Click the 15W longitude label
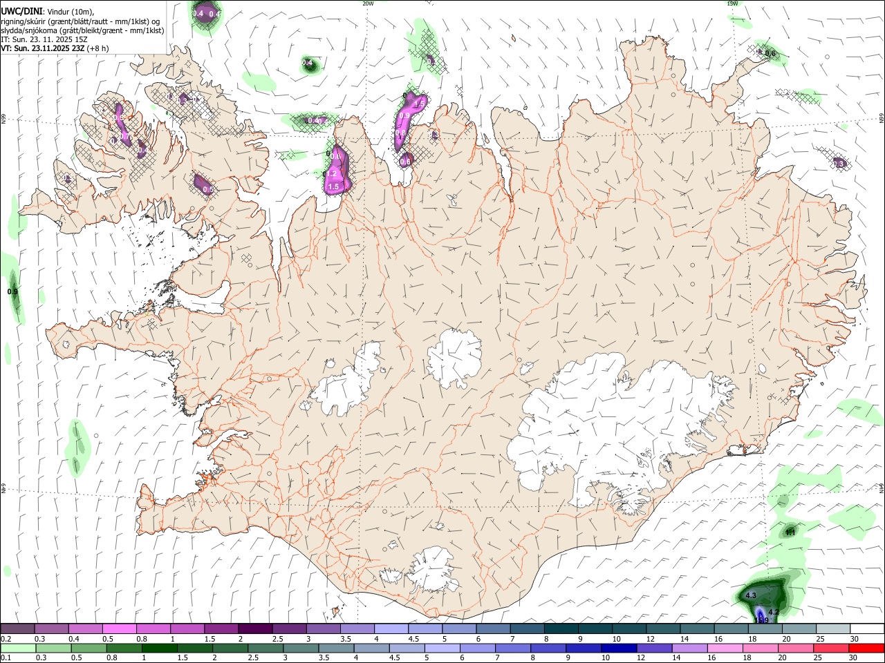The height and width of the screenshot is (663, 885). click(732, 3)
